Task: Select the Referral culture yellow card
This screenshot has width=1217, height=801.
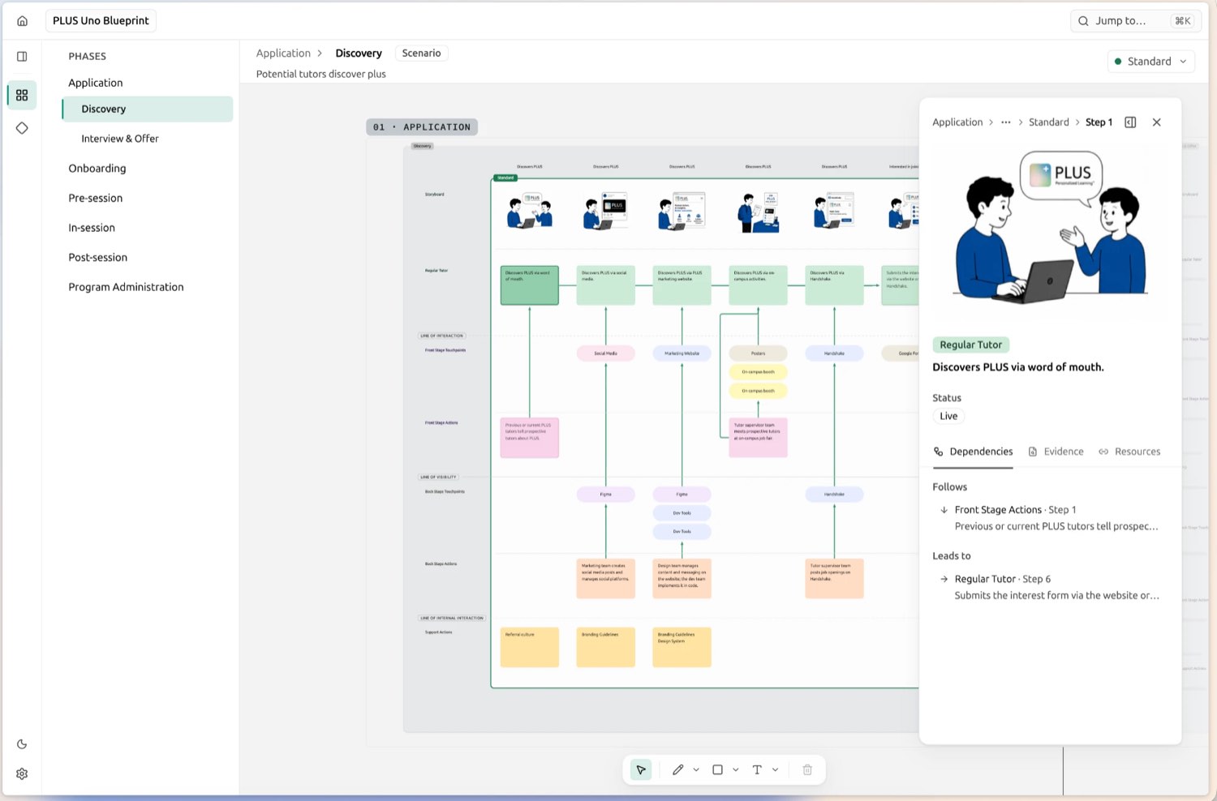Action: (529, 647)
